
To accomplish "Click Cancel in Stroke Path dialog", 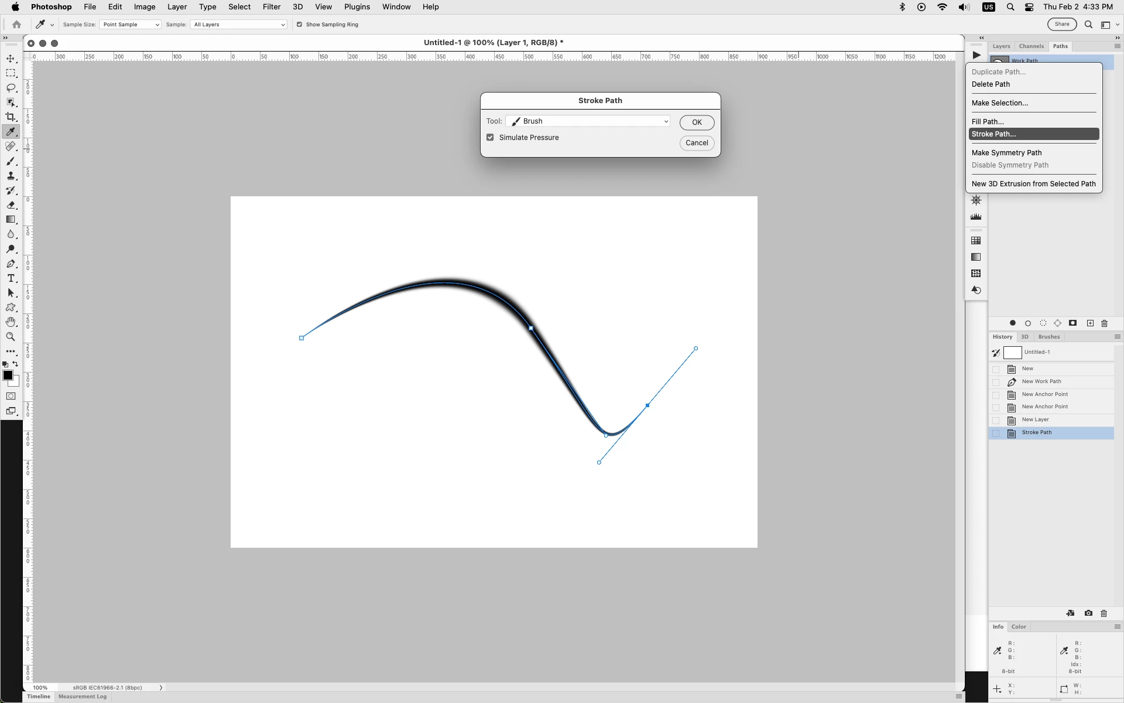I will coord(697,143).
